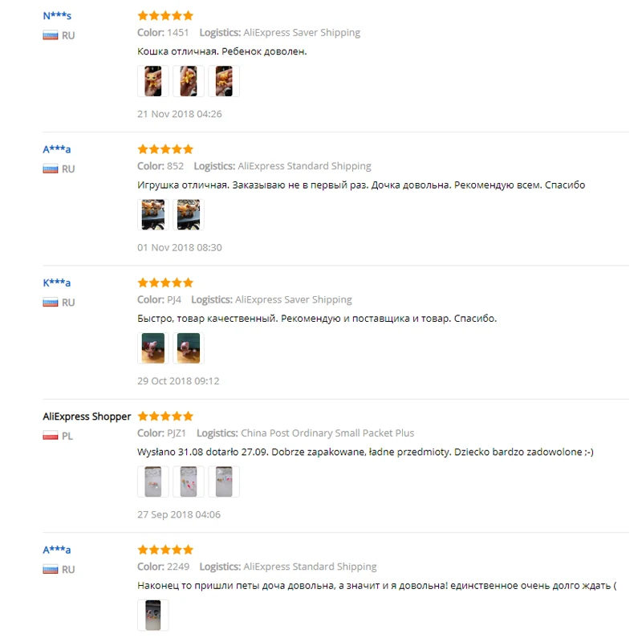This screenshot has width=642, height=642.
Task: Enlarge the middle photo in AliExpress Shopper's review
Action: pos(189,481)
